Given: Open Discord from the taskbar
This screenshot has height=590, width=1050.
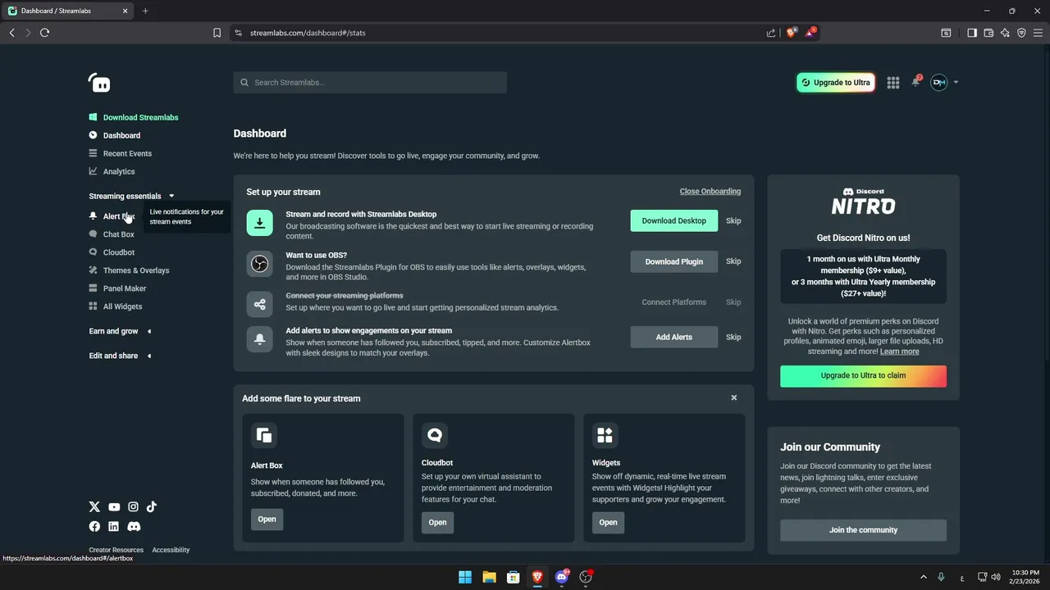Looking at the screenshot, I should point(562,577).
